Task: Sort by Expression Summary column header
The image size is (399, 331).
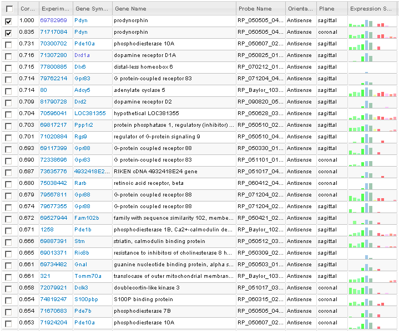Action: [372, 9]
